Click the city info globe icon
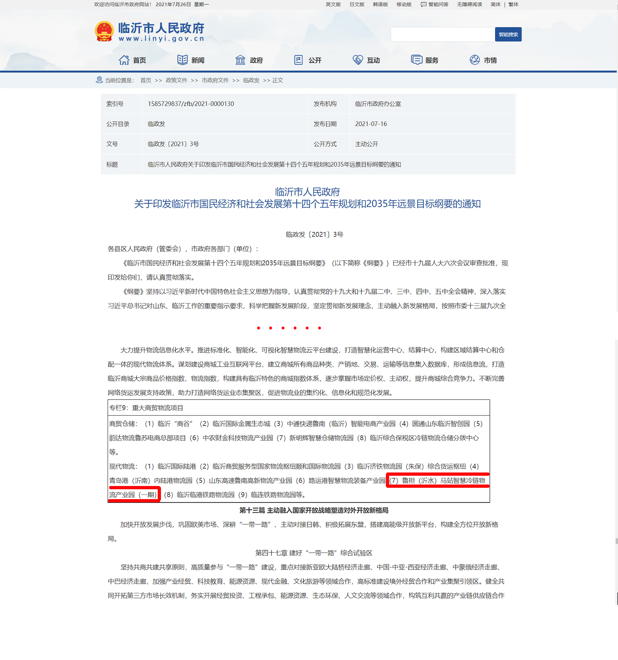This screenshot has width=618, height=660. tap(475, 60)
